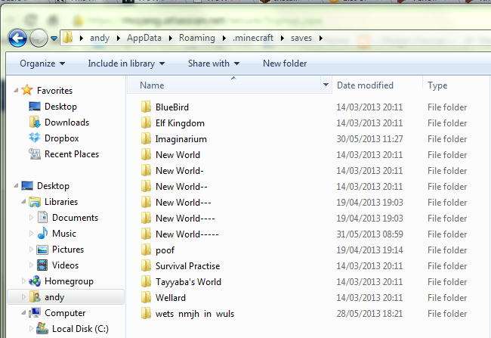
Task: Expand the Pictures library node
Action: coord(31,250)
